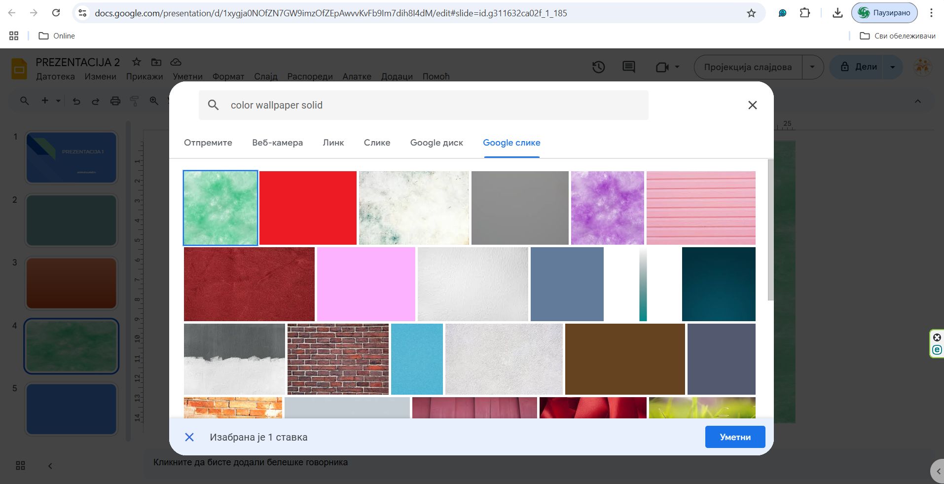Open the video call camera dropdown
Image resolution: width=944 pixels, height=484 pixels.
point(667,67)
